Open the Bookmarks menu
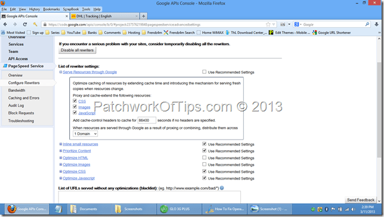The image size is (384, 217). point(51,9)
